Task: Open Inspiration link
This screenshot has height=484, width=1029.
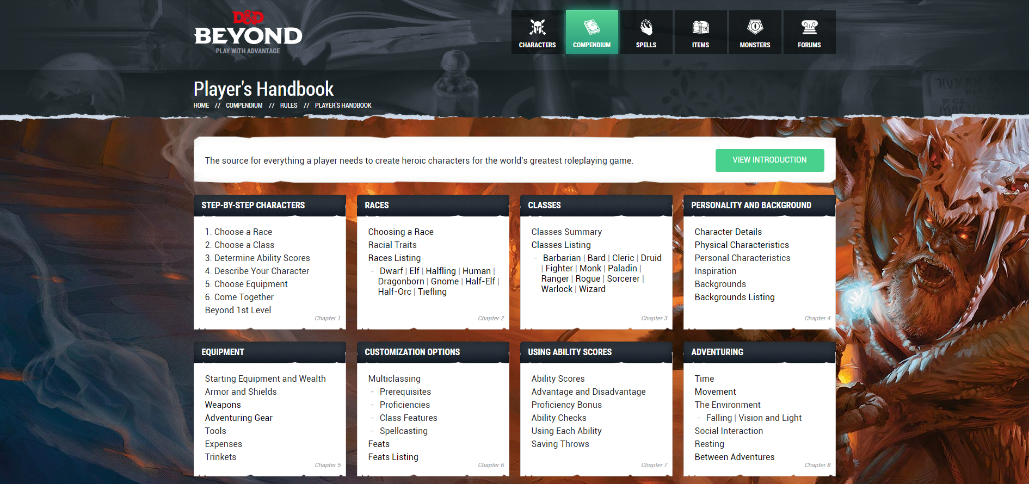Action: tap(715, 271)
